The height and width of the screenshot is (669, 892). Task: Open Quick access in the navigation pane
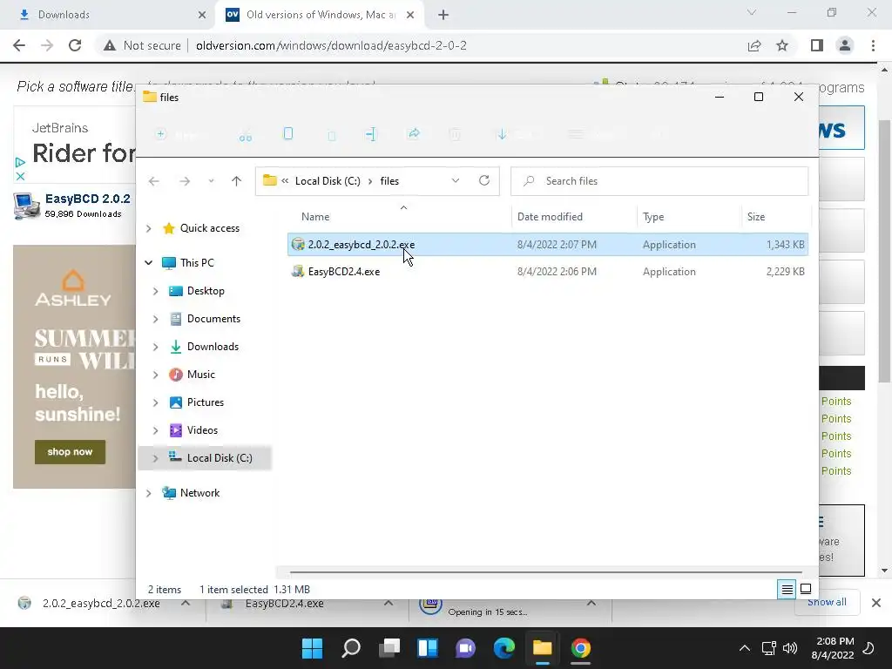click(x=209, y=228)
